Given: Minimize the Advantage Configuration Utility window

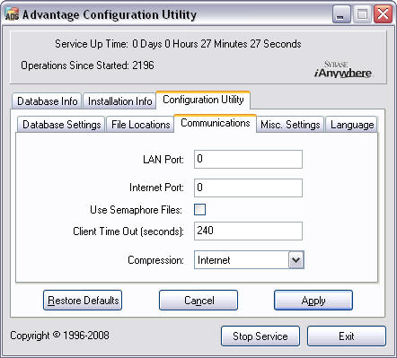Looking at the screenshot, I should click(x=341, y=14).
